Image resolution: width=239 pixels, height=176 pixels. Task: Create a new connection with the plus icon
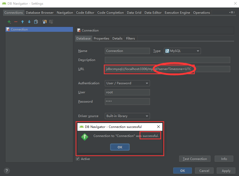pos(9,22)
